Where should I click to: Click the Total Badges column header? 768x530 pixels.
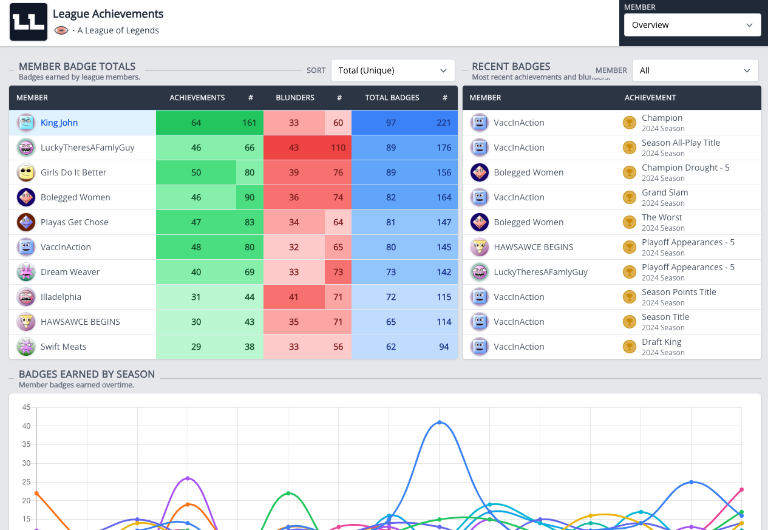pyautogui.click(x=392, y=98)
